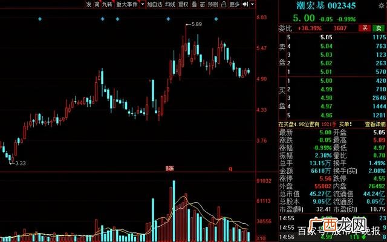The height and width of the screenshot is (242, 387).
Task: Click 加自选 to add to watchlist
Action: (x=155, y=4)
